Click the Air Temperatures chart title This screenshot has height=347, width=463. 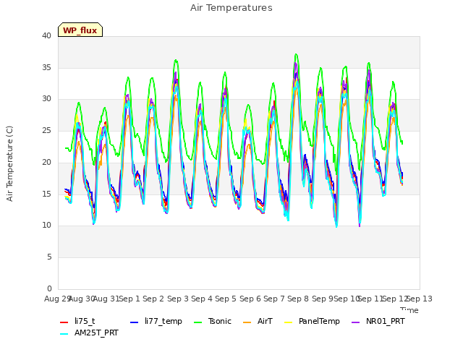tap(231, 8)
